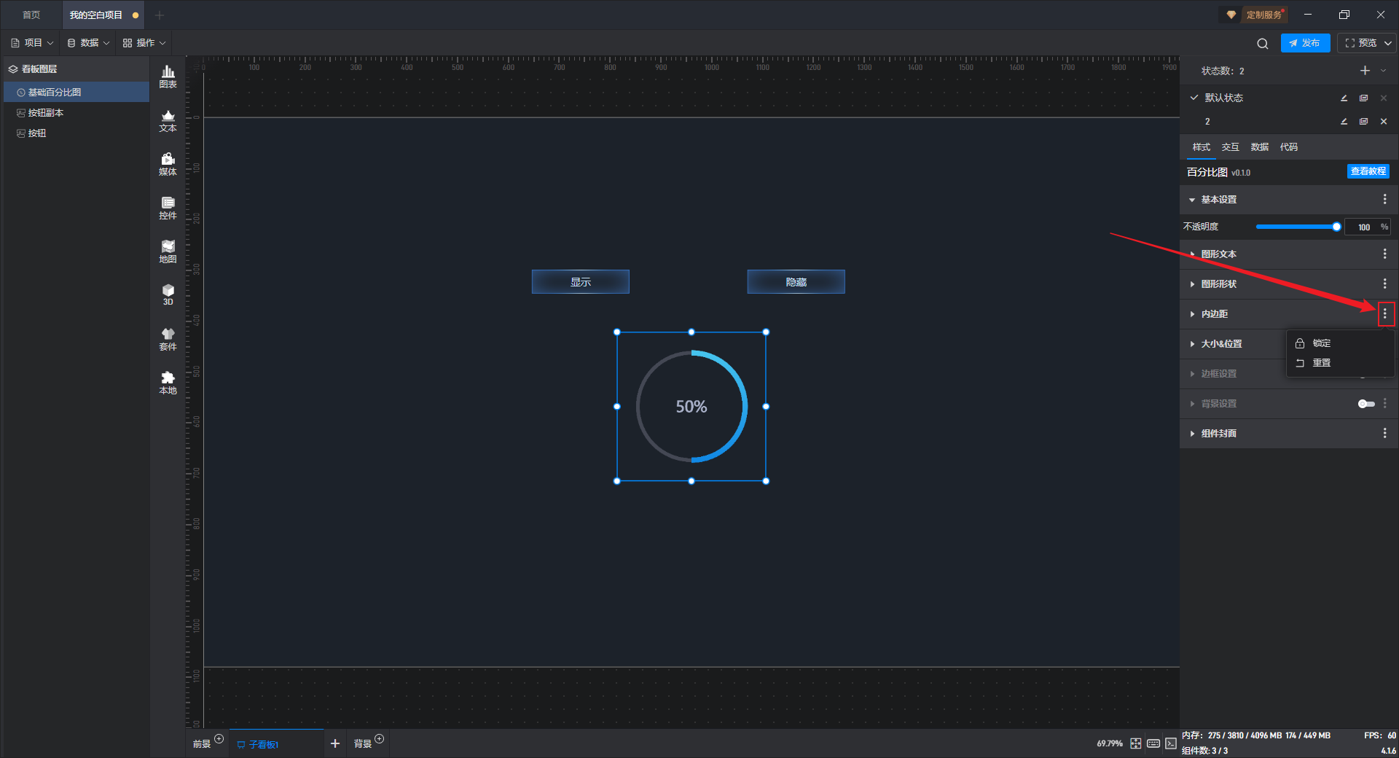Open the 套件 (kit) component library
The image size is (1399, 758).
tap(168, 339)
